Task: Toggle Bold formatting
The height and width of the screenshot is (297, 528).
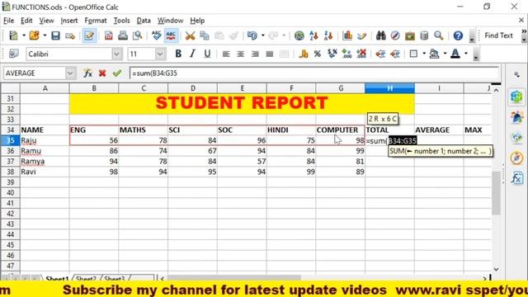Action: pos(178,54)
